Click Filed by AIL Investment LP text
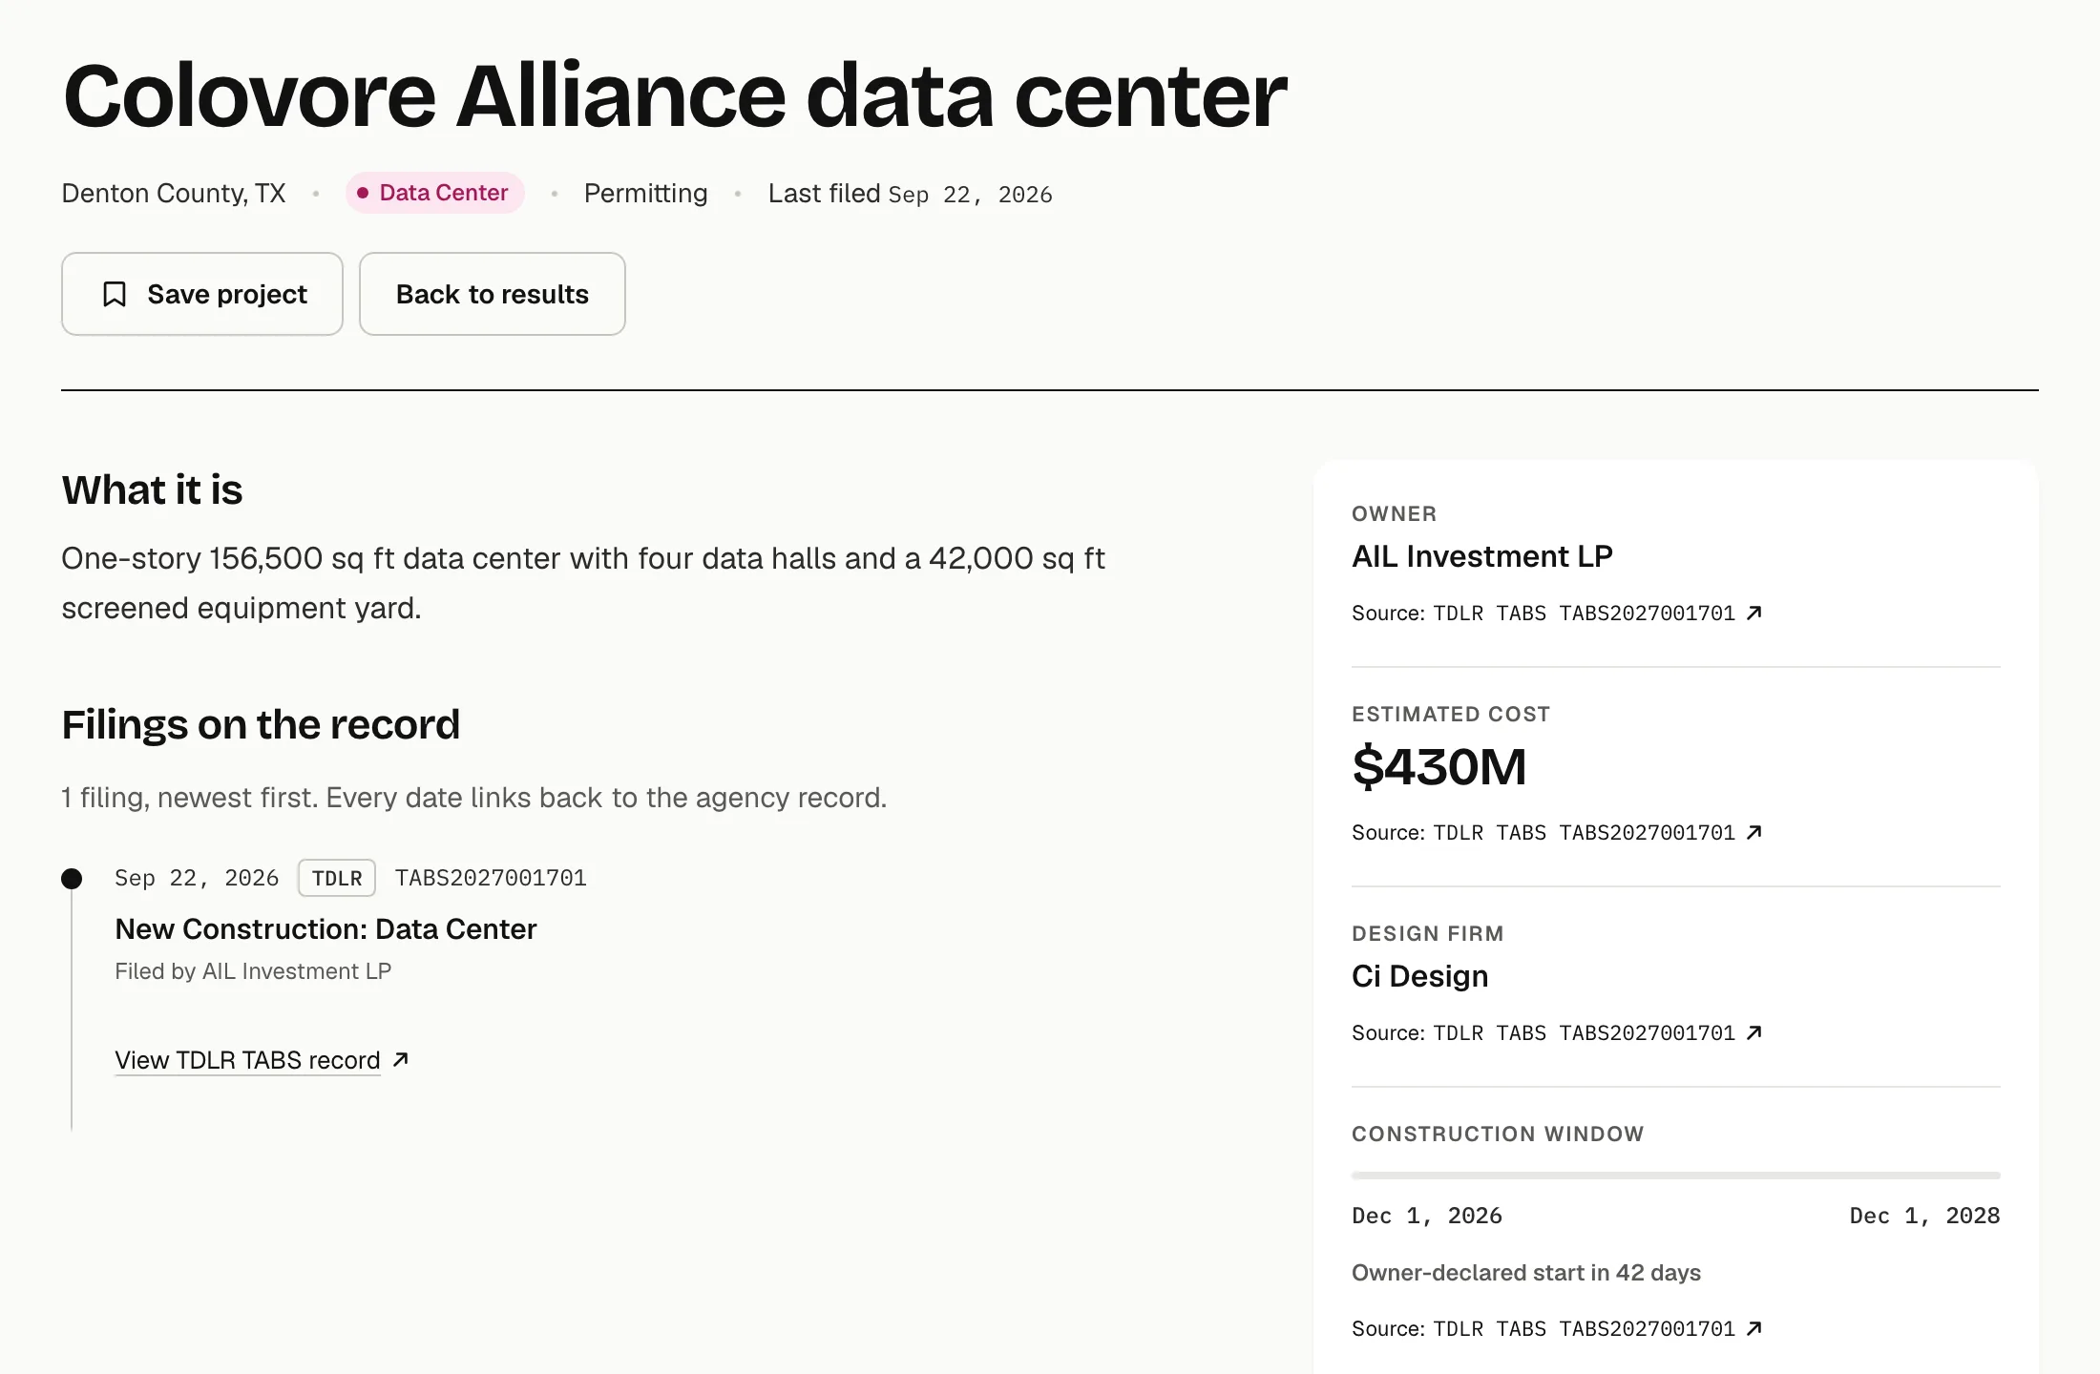The image size is (2100, 1374). [253, 971]
